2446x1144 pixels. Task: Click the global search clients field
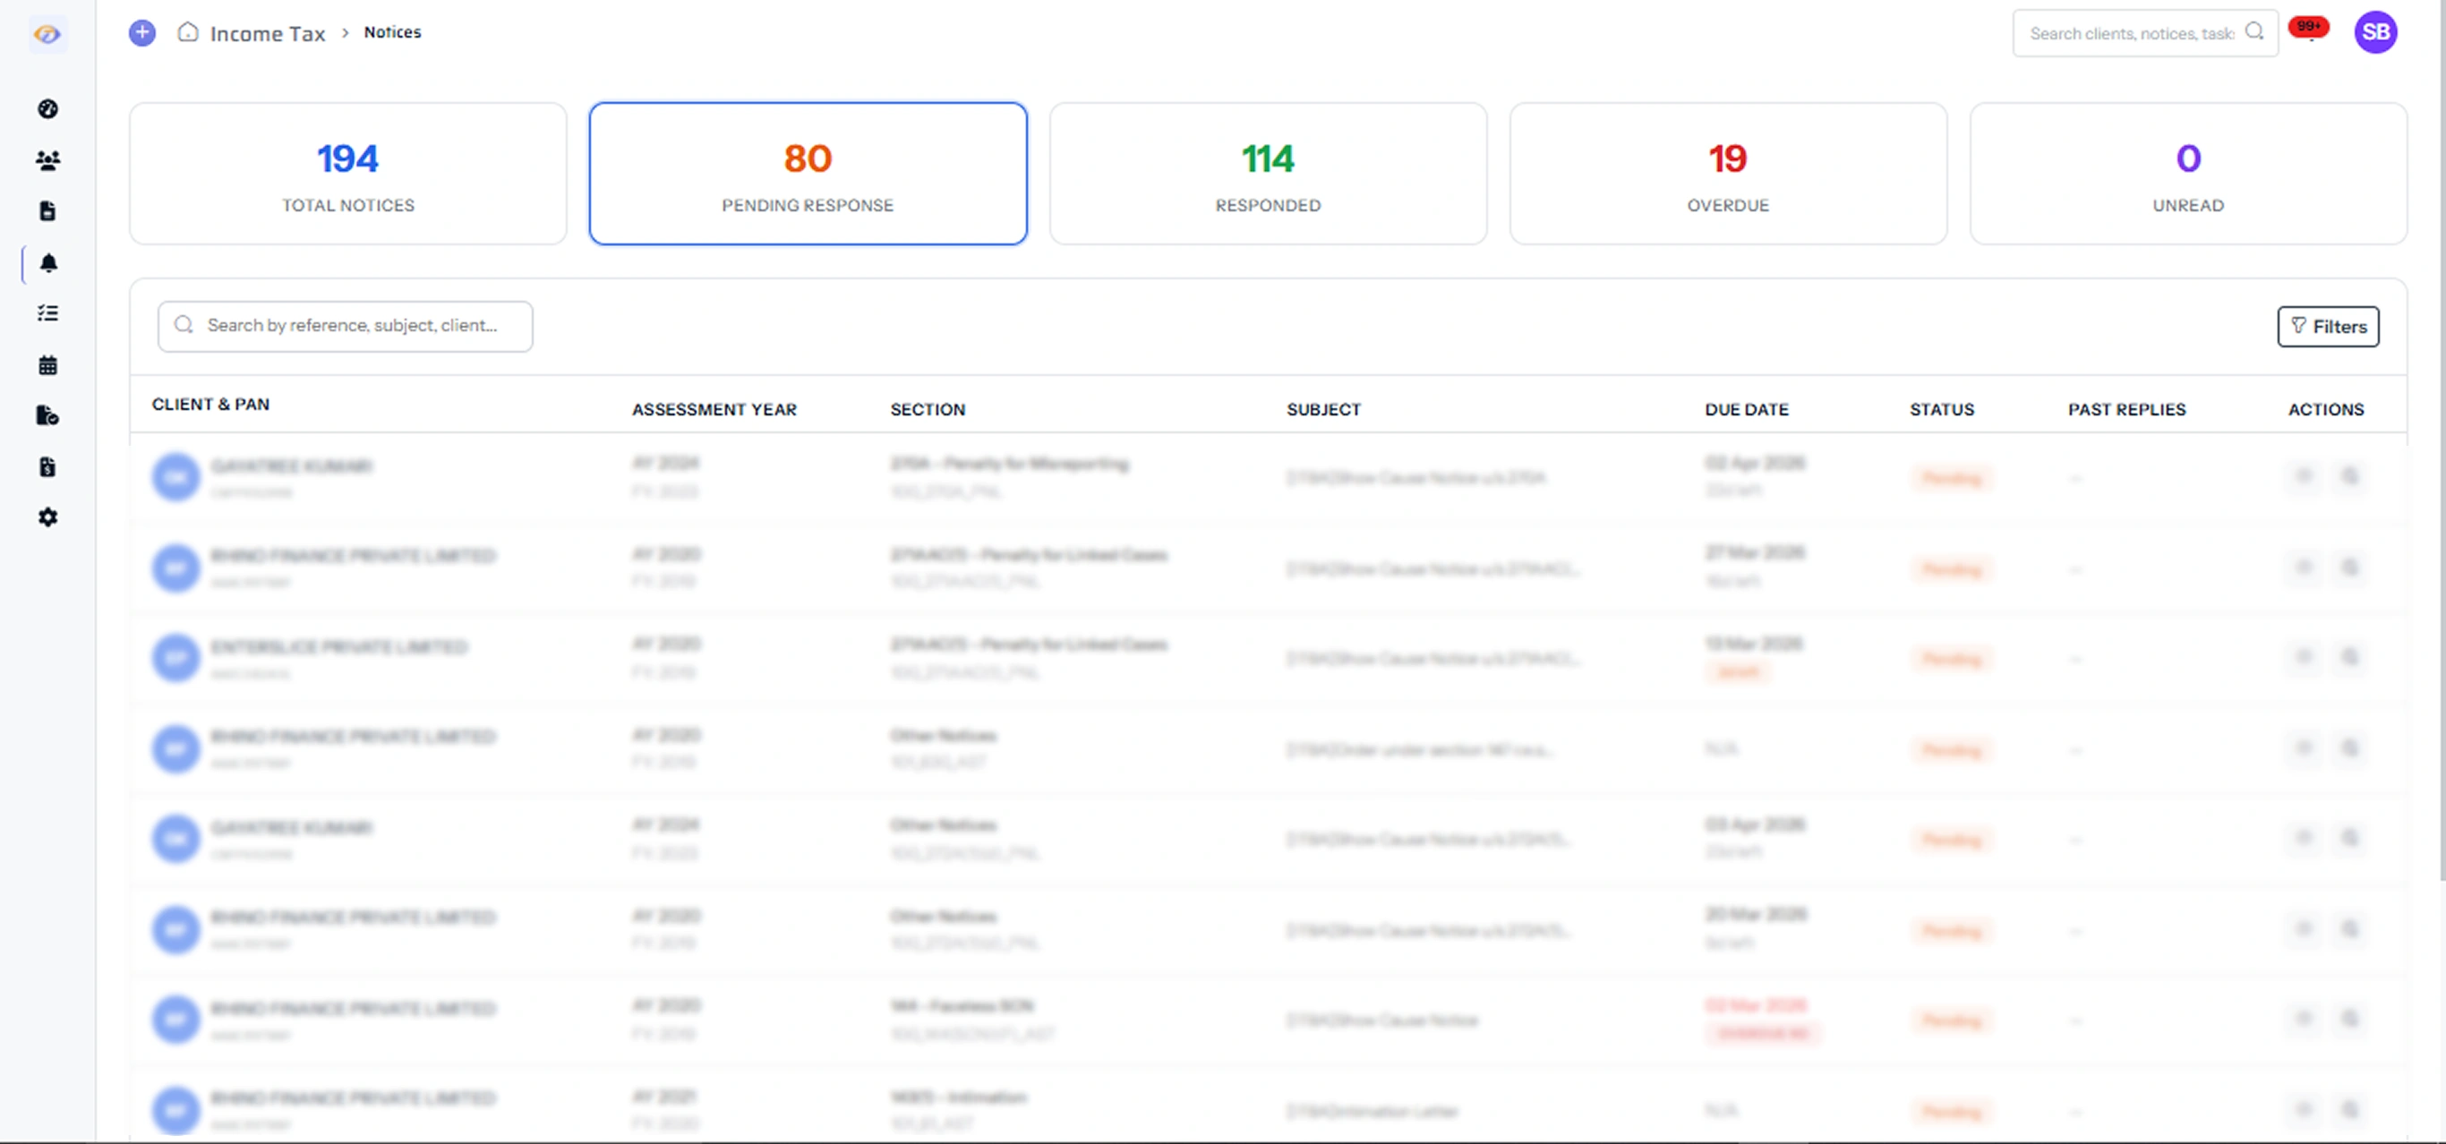point(2131,34)
